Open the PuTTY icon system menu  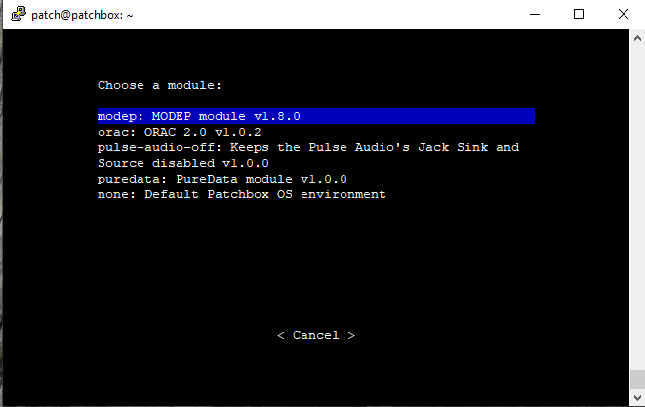click(19, 15)
